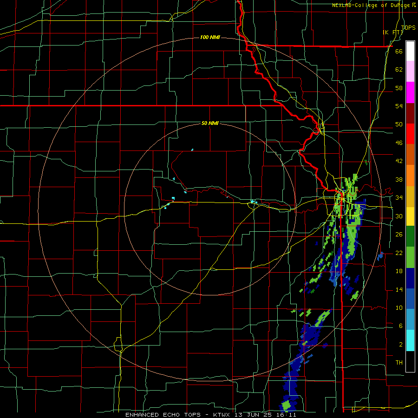Viewport: 418px width, 418px height.
Task: Click the 18 legend value
Action: [x=399, y=271]
